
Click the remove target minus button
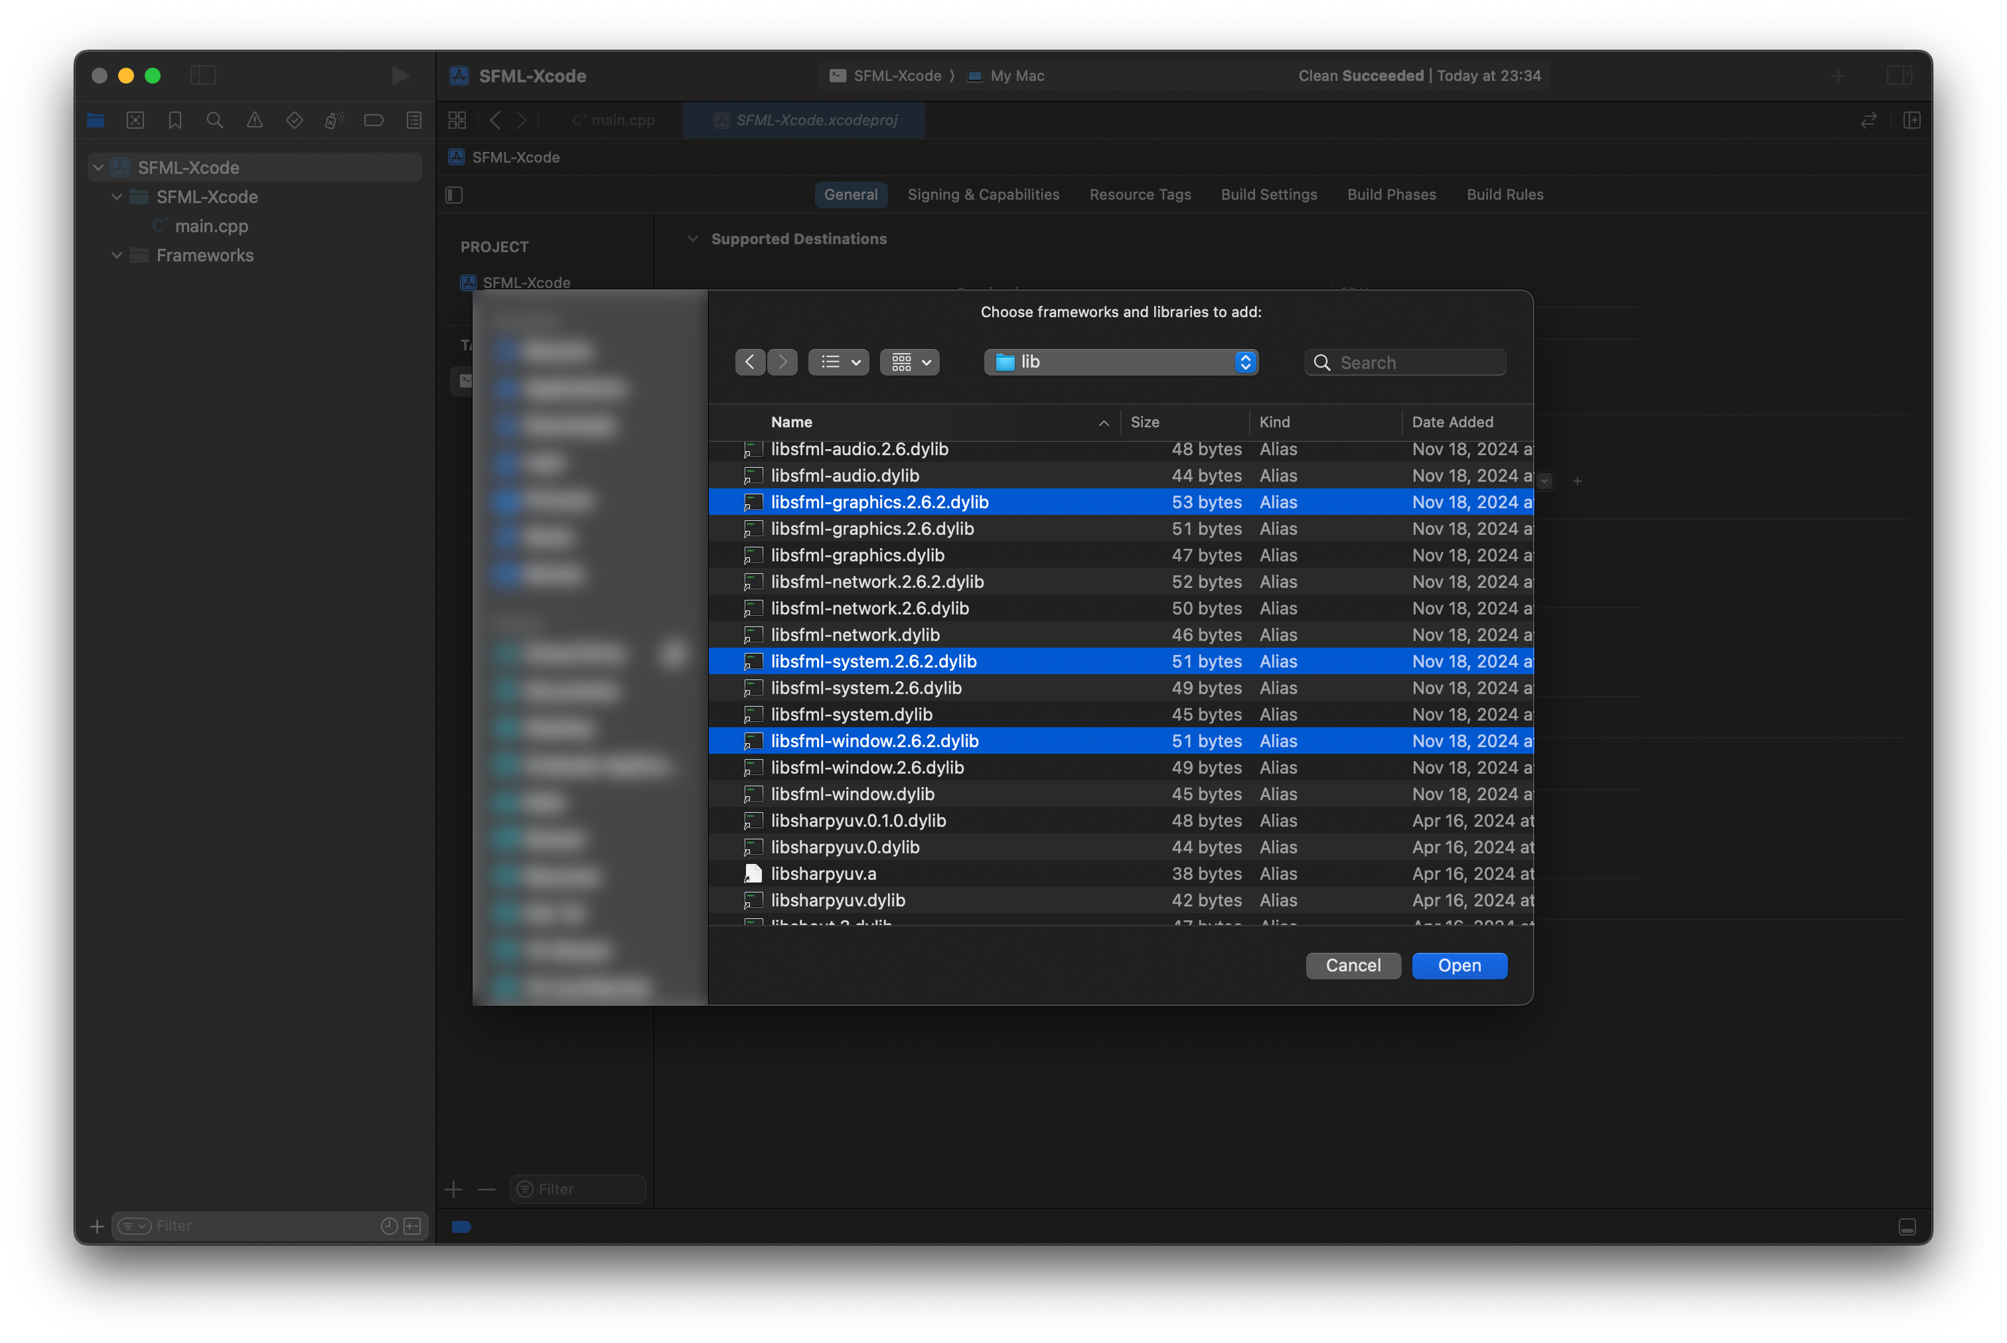pos(486,1189)
